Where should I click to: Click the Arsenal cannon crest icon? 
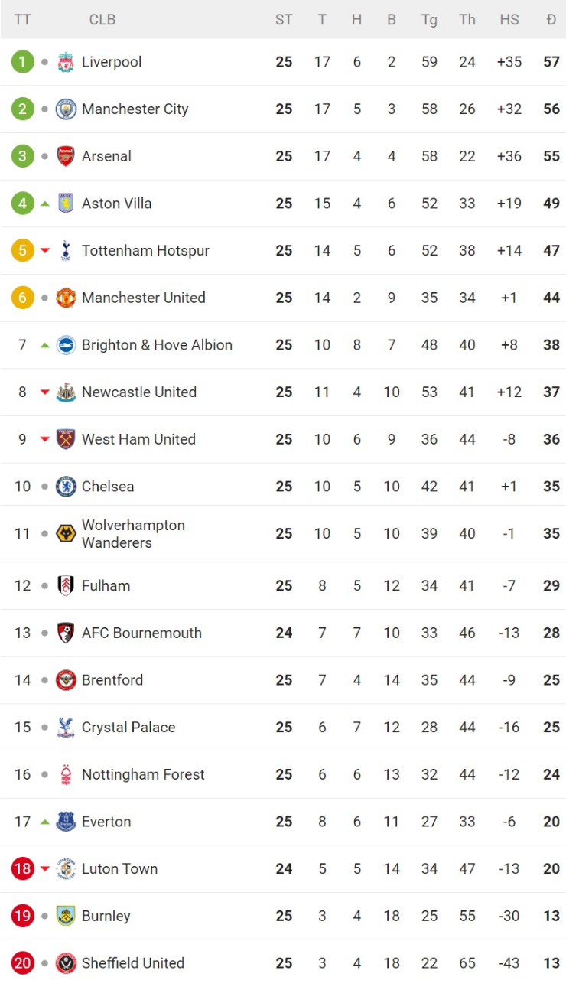(67, 156)
